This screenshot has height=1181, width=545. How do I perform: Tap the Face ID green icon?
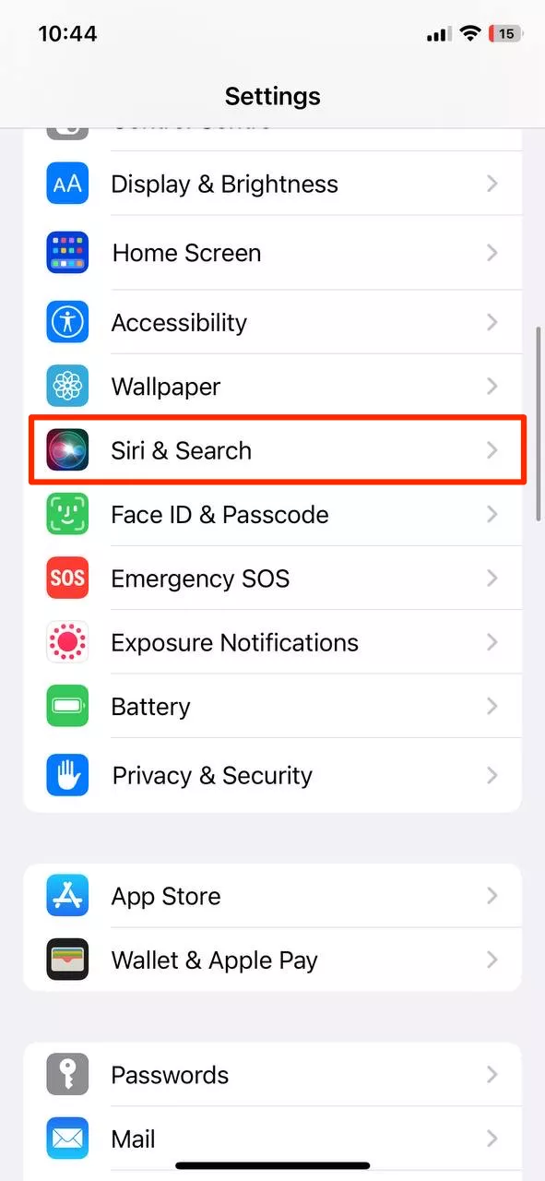(67, 514)
